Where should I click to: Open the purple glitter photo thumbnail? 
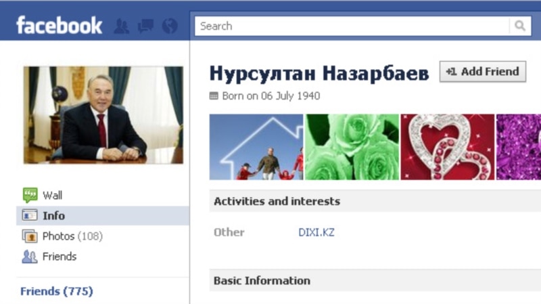tap(518, 147)
